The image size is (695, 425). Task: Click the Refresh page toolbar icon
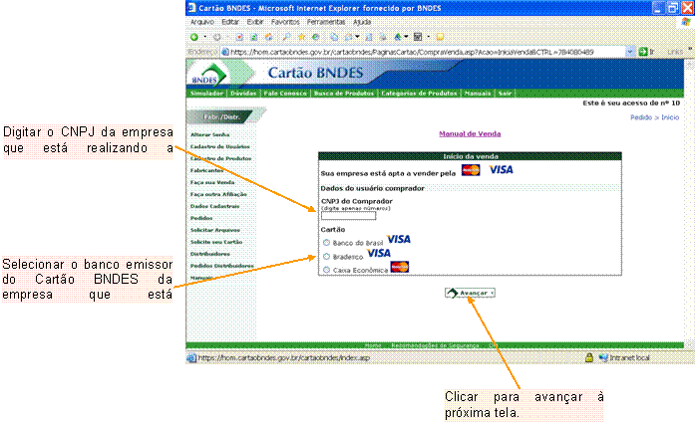pyautogui.click(x=254, y=37)
